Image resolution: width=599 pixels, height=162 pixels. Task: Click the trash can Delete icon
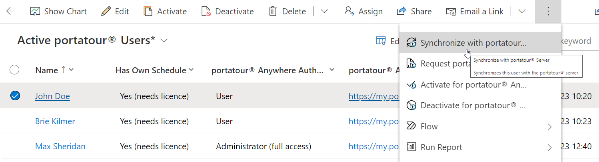273,12
